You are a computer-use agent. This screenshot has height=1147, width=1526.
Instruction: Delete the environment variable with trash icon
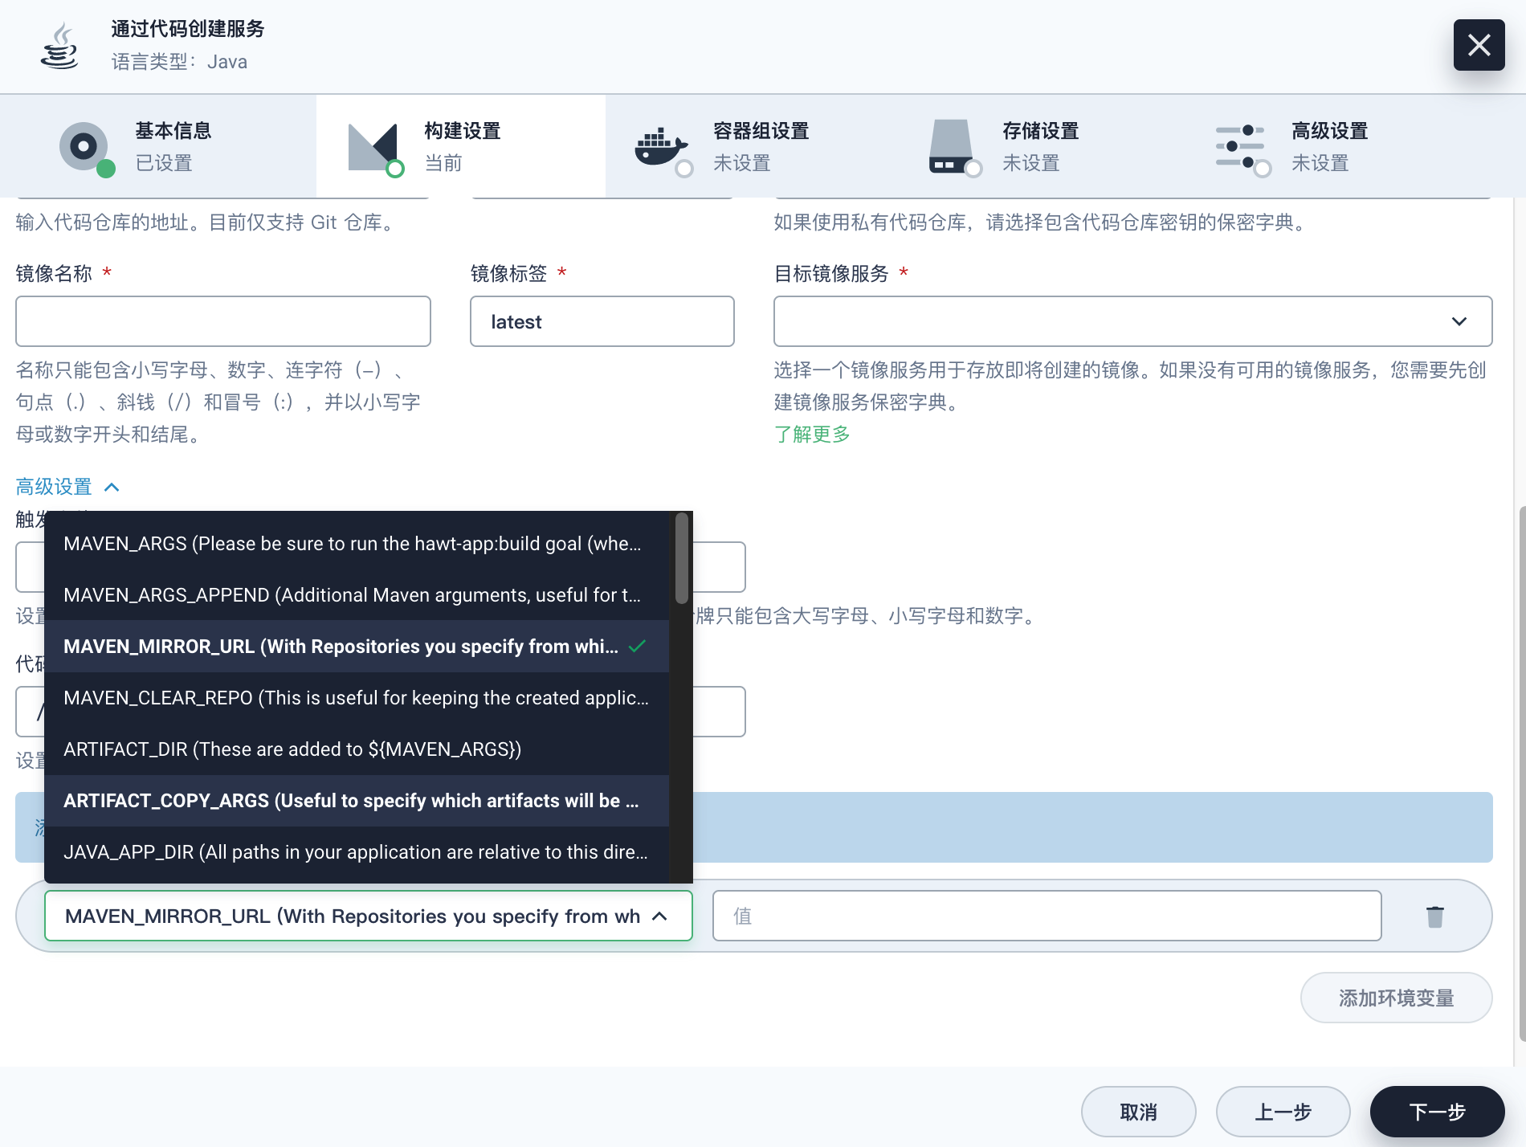[1435, 916]
